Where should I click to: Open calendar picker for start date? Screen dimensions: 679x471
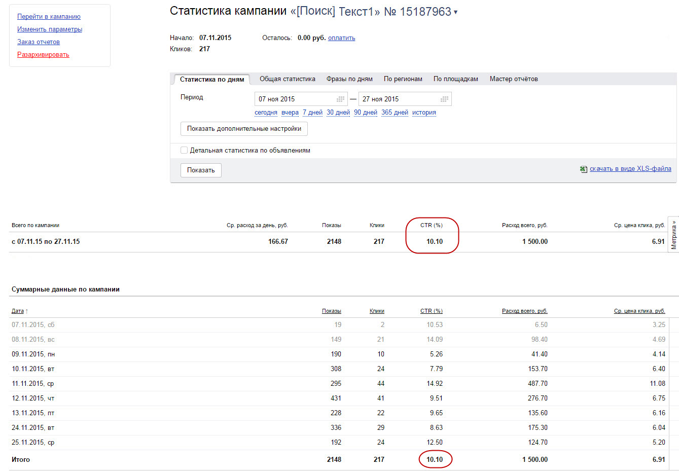340,99
